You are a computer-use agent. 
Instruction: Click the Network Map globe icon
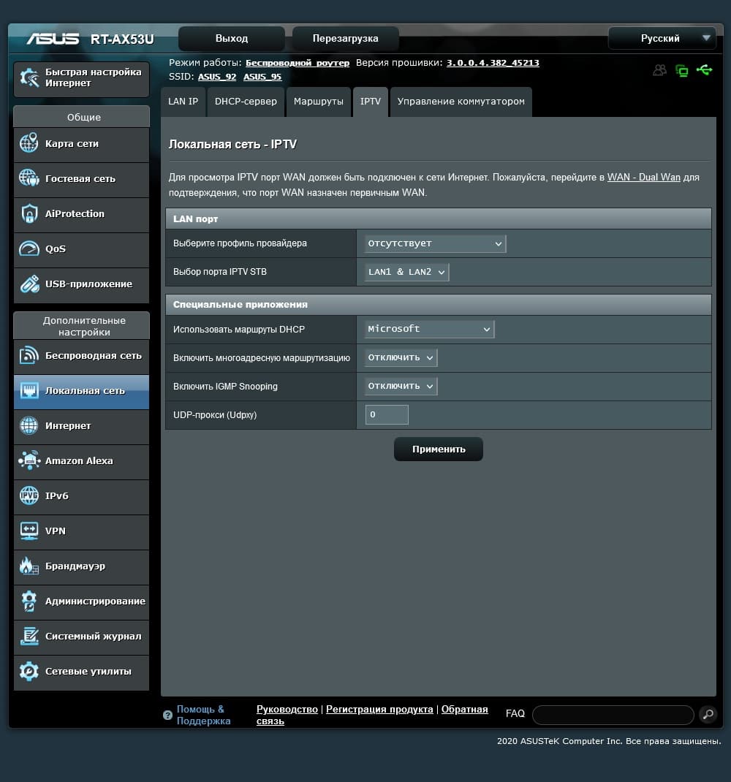click(29, 143)
